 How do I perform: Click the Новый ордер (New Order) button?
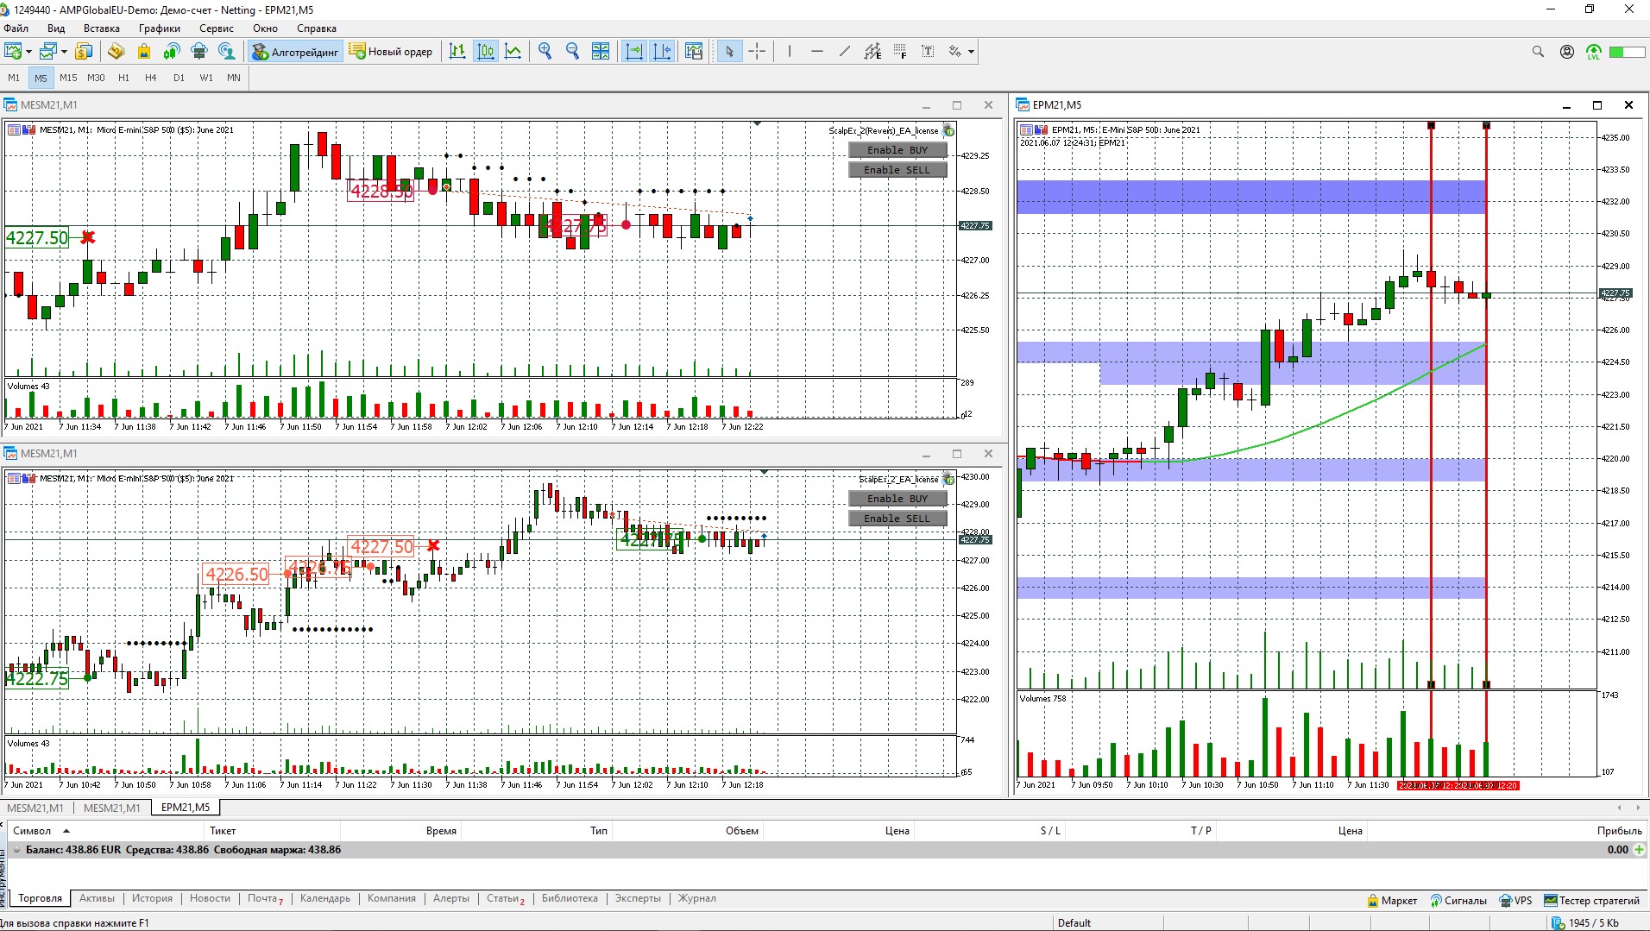click(391, 52)
